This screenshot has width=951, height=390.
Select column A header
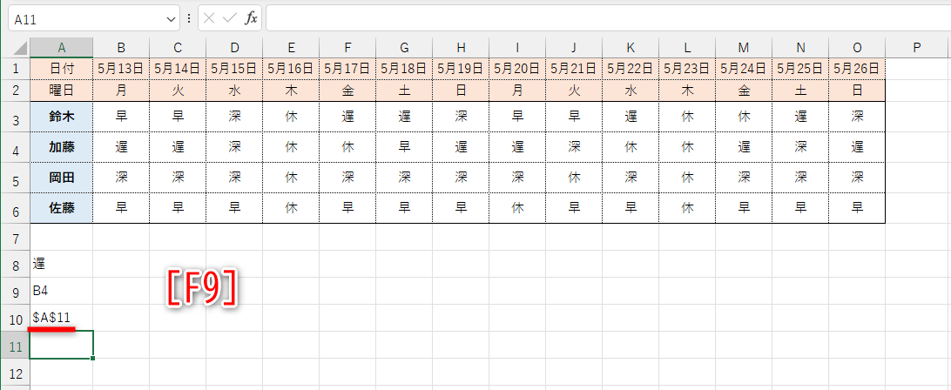(61, 48)
